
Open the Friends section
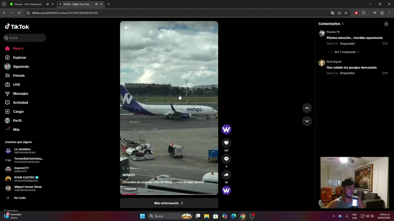pyautogui.click(x=14, y=76)
